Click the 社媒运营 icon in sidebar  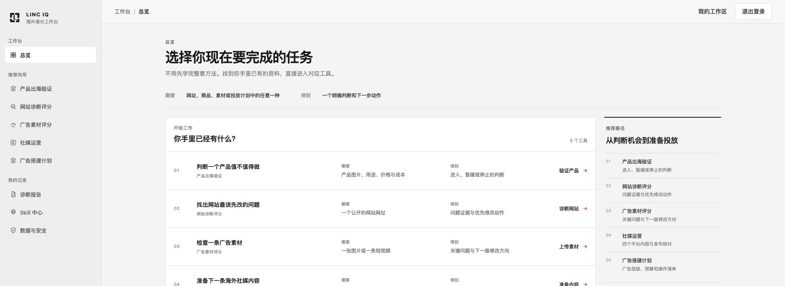pyautogui.click(x=13, y=143)
